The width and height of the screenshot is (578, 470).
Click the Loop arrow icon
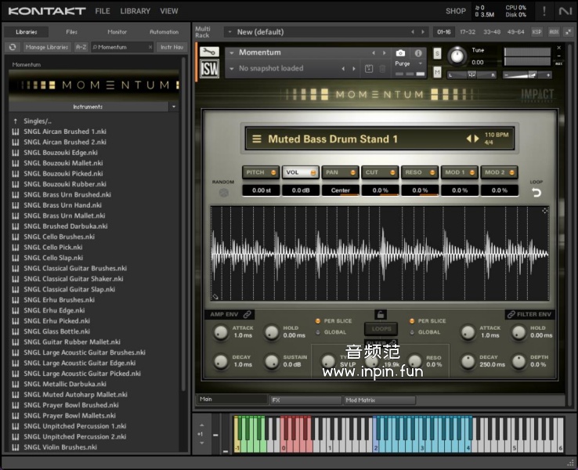click(536, 193)
